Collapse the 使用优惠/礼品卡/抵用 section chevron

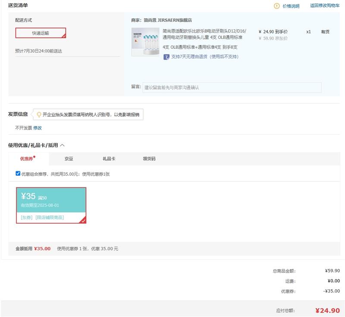[x=63, y=146]
